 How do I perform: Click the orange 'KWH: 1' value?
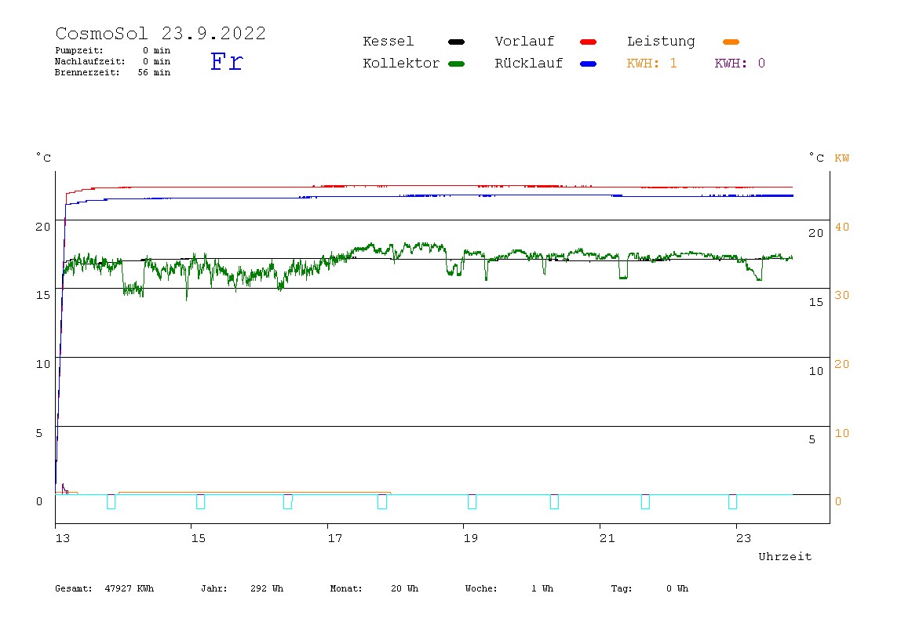(651, 64)
